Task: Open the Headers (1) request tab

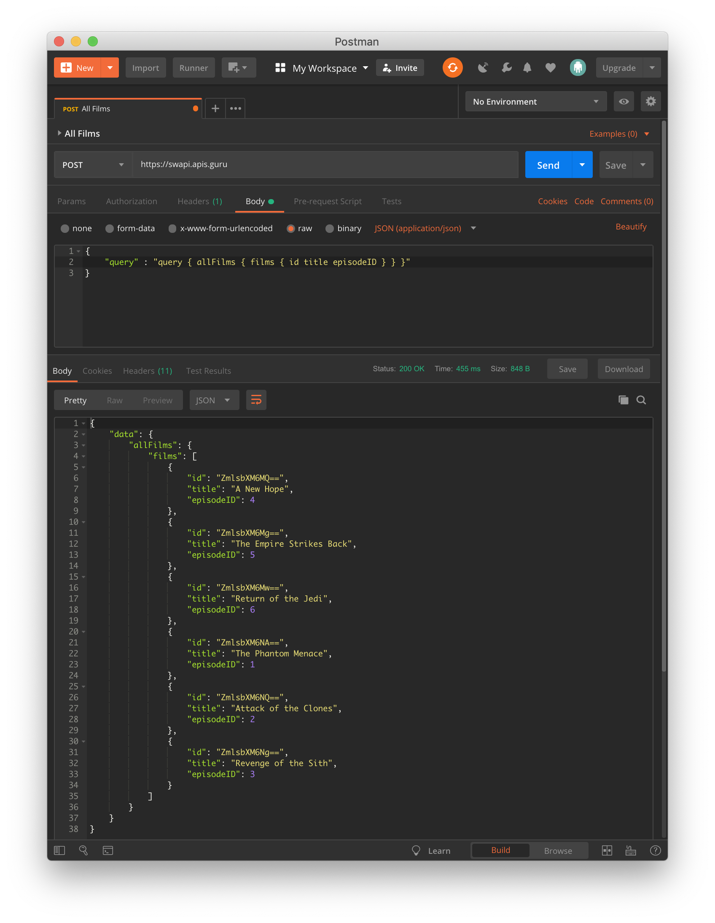Action: [200, 201]
